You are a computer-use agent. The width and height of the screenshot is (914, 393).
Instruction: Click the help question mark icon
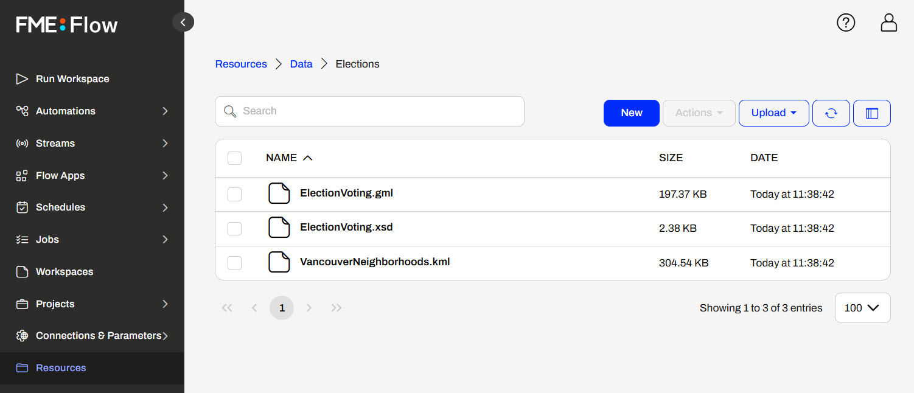pyautogui.click(x=846, y=23)
